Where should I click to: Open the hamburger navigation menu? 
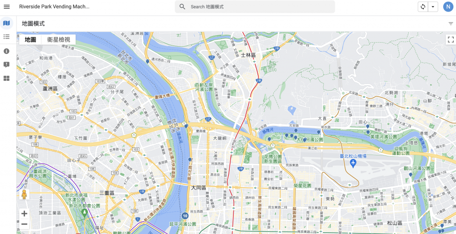(x=7, y=7)
